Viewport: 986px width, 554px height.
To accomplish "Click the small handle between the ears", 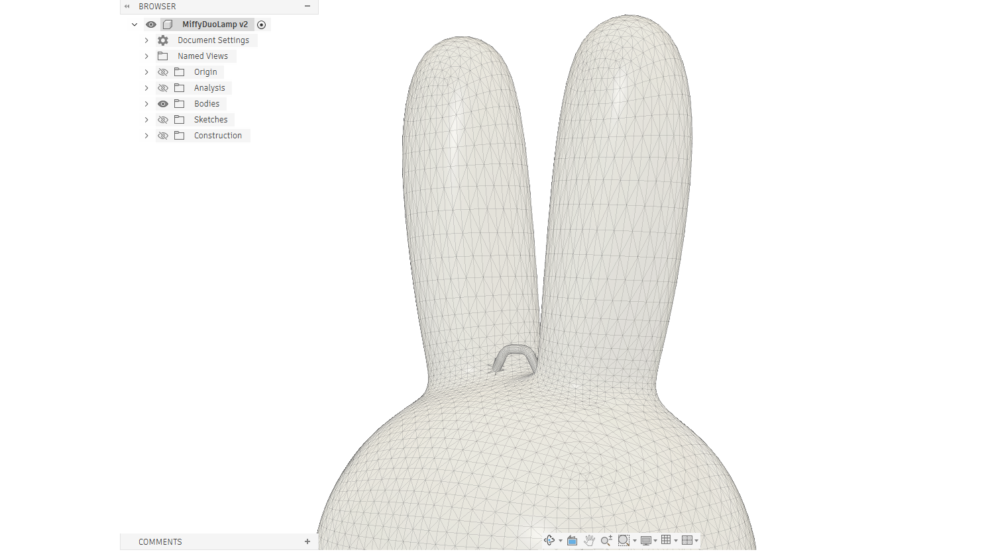I will 516,349.
